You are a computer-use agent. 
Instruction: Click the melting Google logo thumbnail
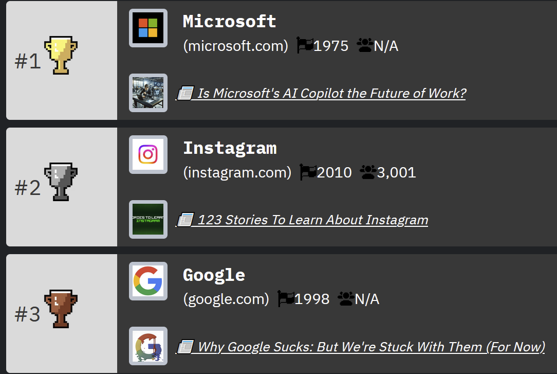tap(148, 346)
